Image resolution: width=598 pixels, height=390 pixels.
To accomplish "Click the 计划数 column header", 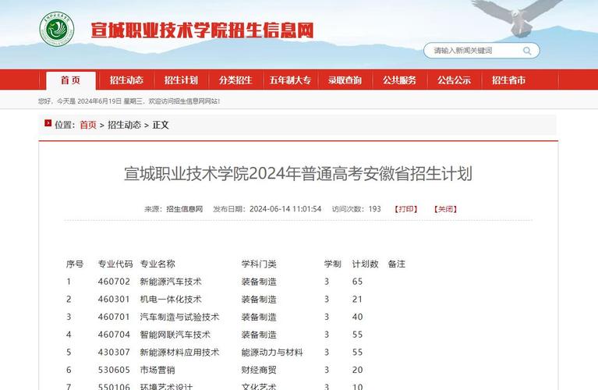I will pyautogui.click(x=366, y=264).
